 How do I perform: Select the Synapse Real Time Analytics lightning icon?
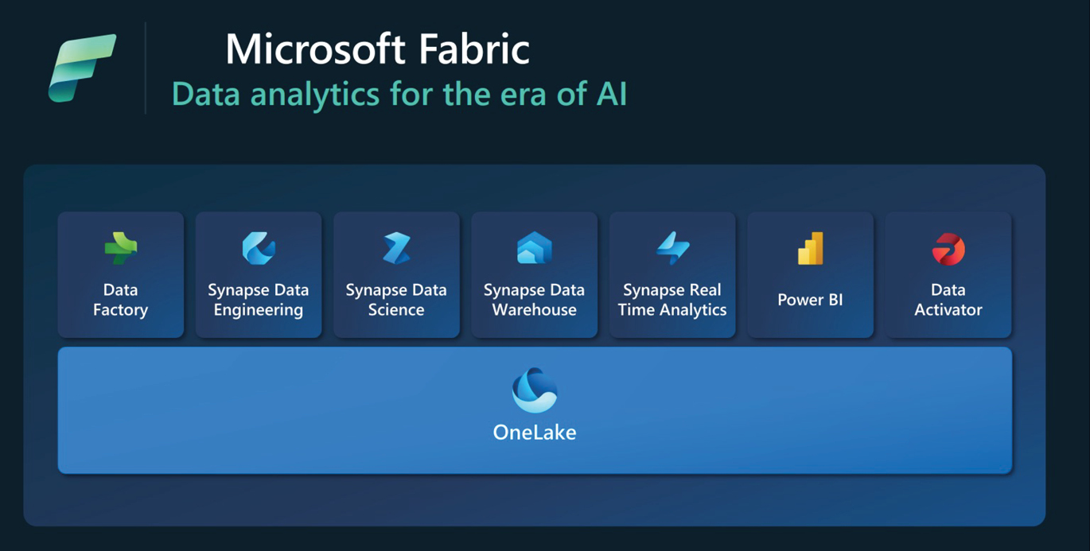(672, 248)
